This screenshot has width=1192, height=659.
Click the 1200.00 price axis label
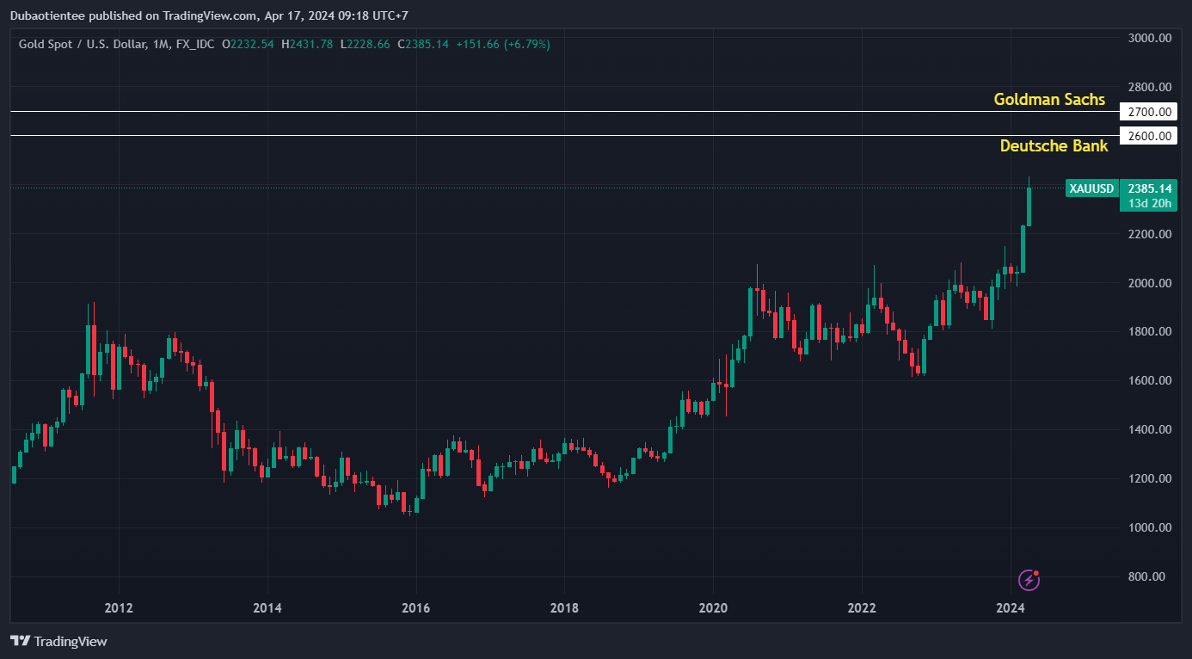click(1150, 478)
